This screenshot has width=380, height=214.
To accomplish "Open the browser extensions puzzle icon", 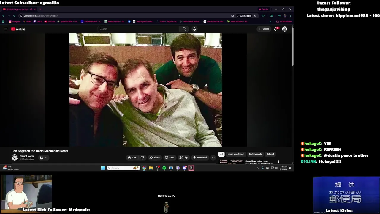I will coord(263,16).
